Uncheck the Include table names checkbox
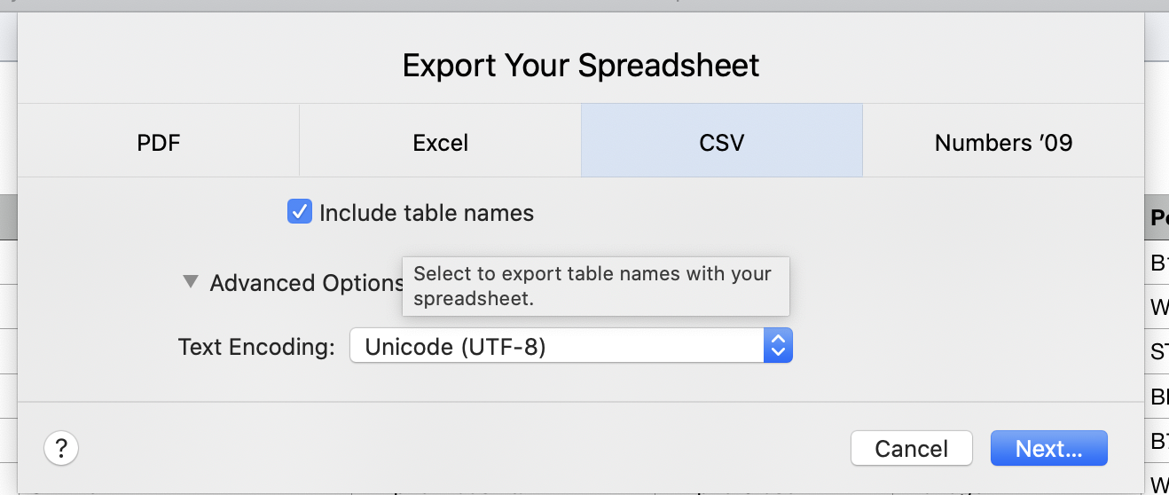 300,212
